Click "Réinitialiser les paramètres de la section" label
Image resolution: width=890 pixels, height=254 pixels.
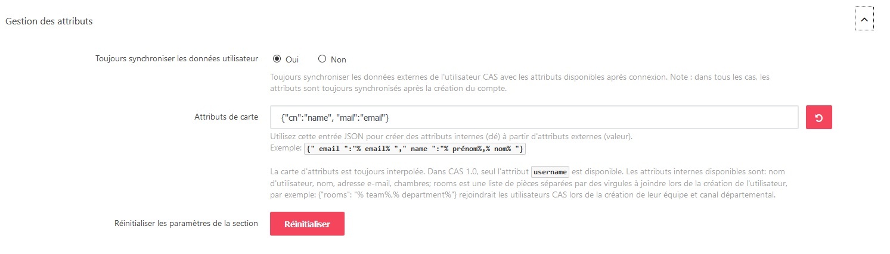point(186,224)
